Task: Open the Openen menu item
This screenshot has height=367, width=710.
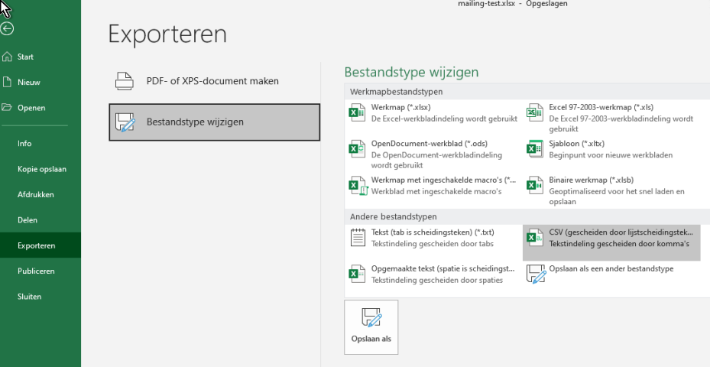Action: [x=41, y=108]
